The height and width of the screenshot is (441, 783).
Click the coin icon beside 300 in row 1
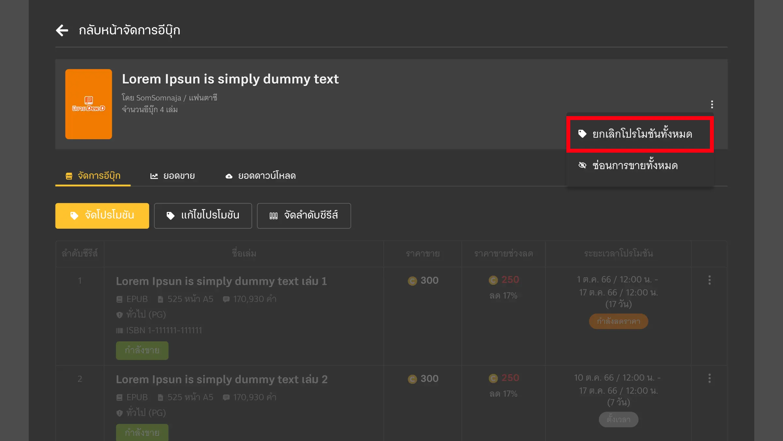412,281
